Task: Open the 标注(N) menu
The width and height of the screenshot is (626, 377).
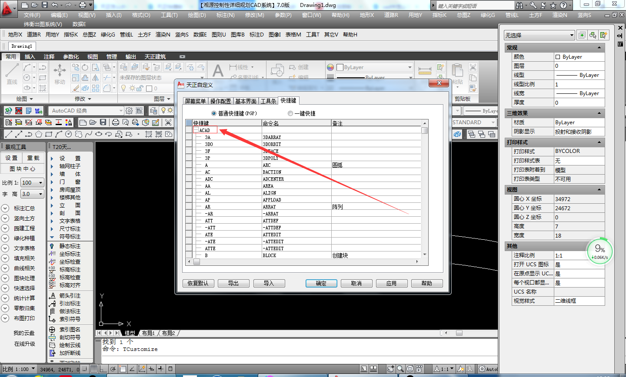Action: tap(225, 15)
